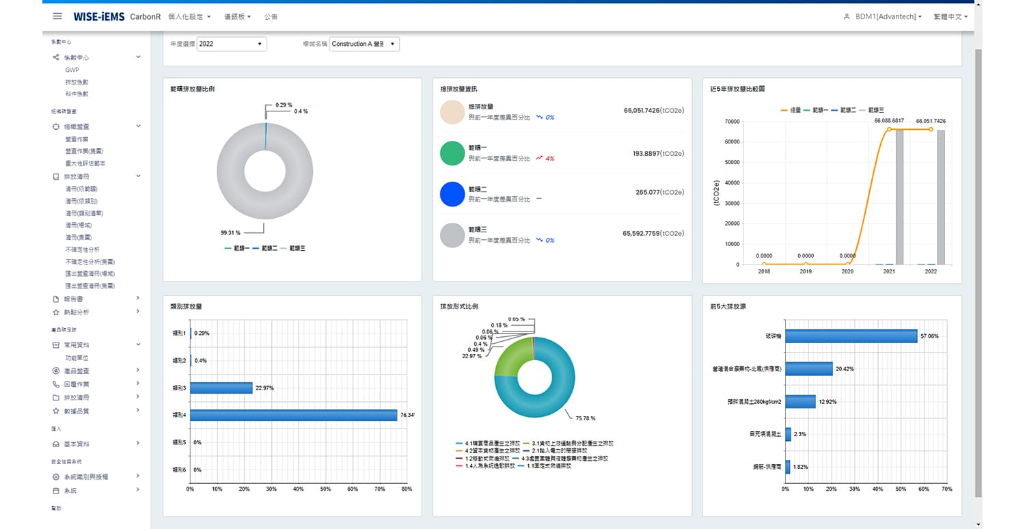The image size is (1025, 529).
Task: Open the 功能單位 sidebar item
Action: [x=77, y=358]
